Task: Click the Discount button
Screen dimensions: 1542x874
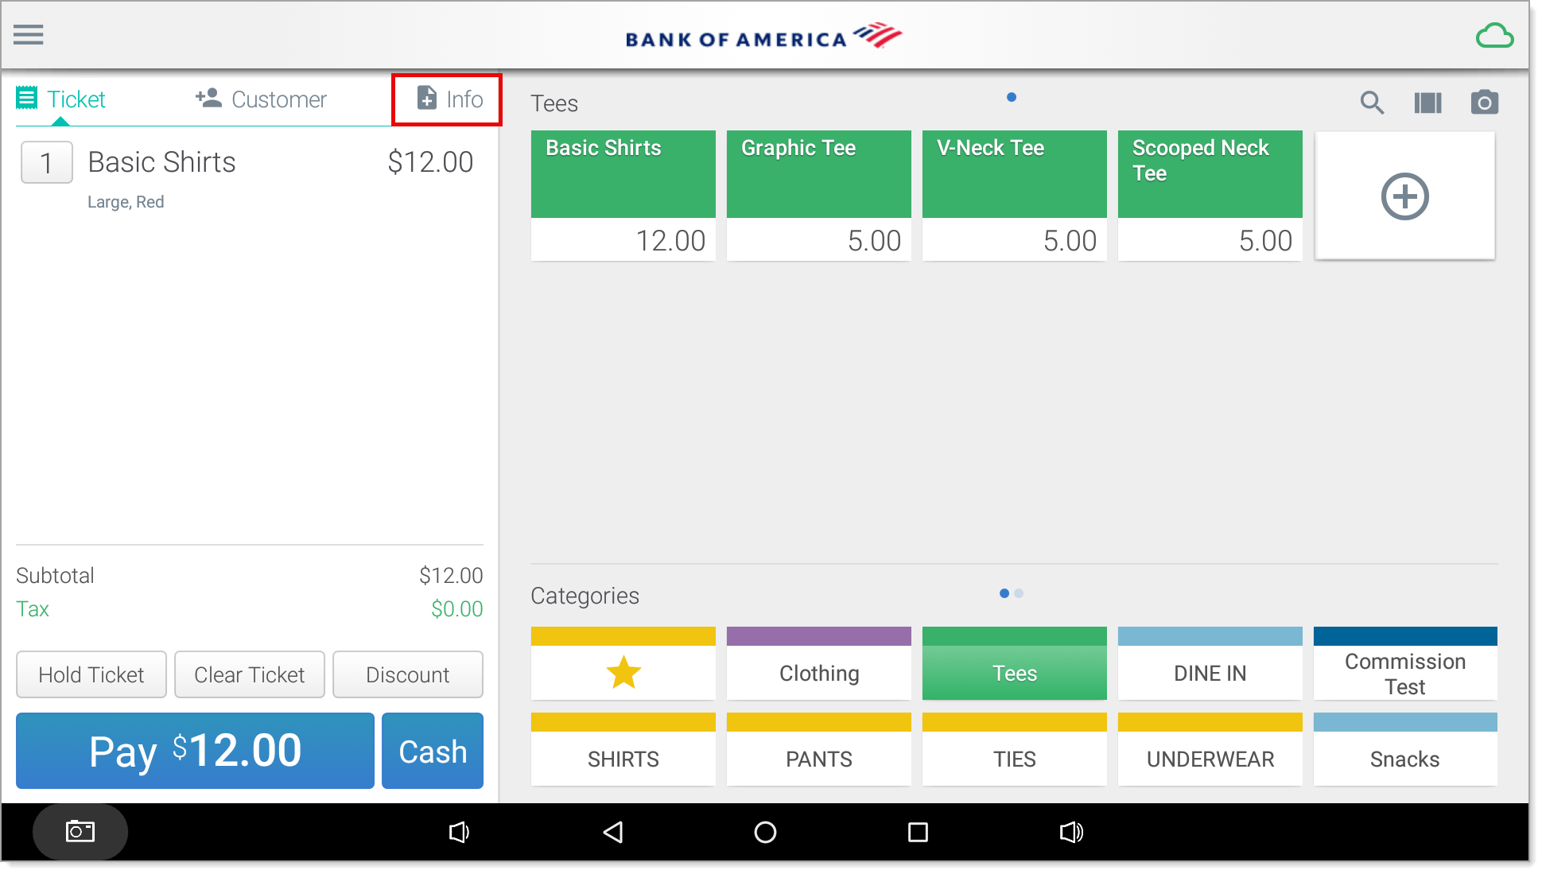Action: pos(408,674)
